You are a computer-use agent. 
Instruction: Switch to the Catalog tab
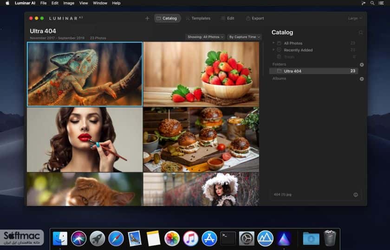pos(167,19)
